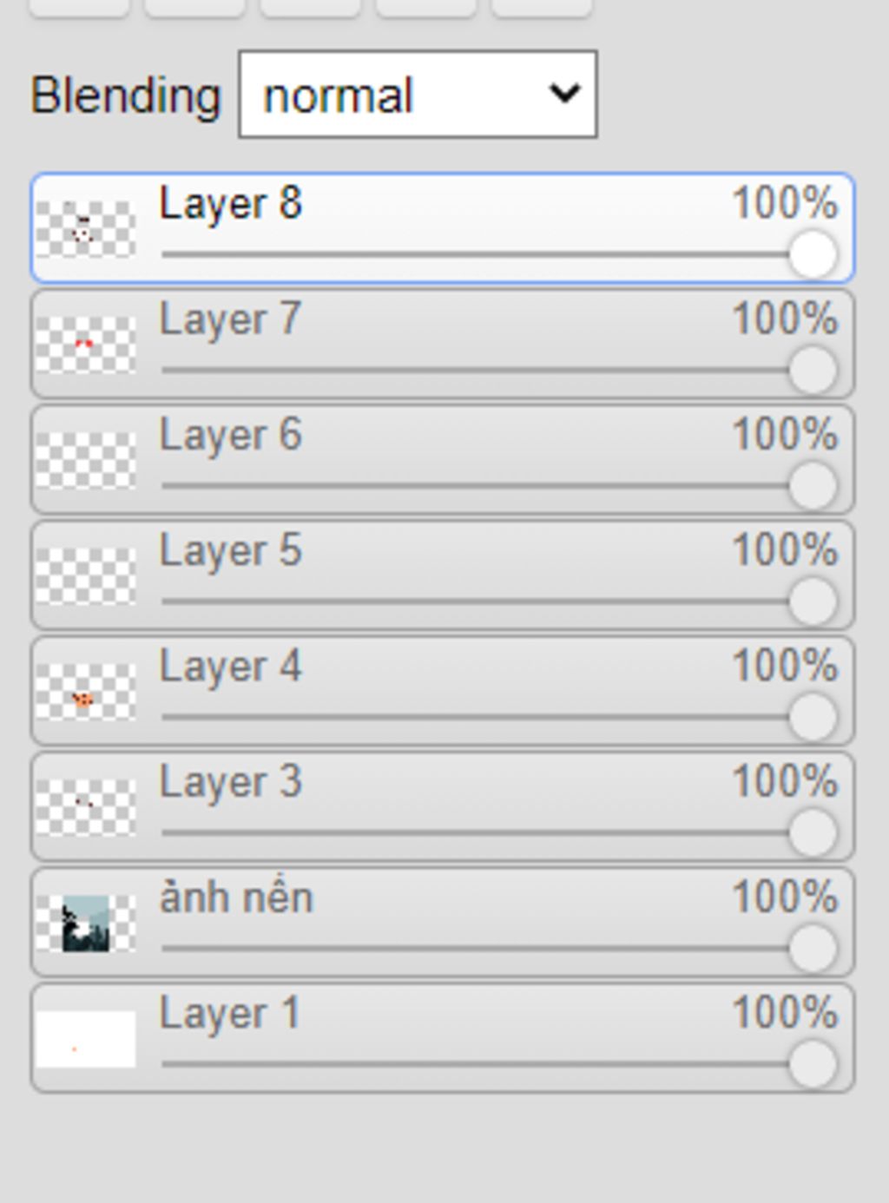Click Layer 1 opacity slider handle
Viewport: 889px width, 1203px height.
813,1064
